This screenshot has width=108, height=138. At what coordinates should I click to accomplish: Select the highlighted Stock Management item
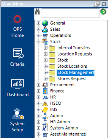(76, 73)
